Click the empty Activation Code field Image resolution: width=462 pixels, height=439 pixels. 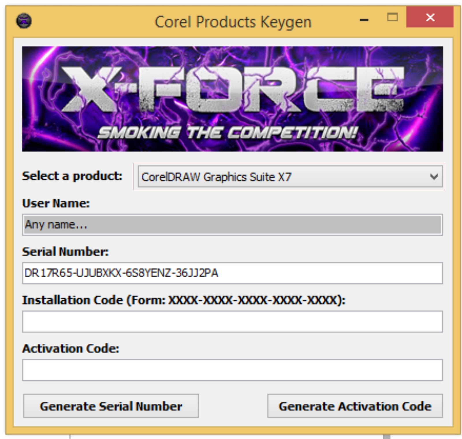coord(232,370)
